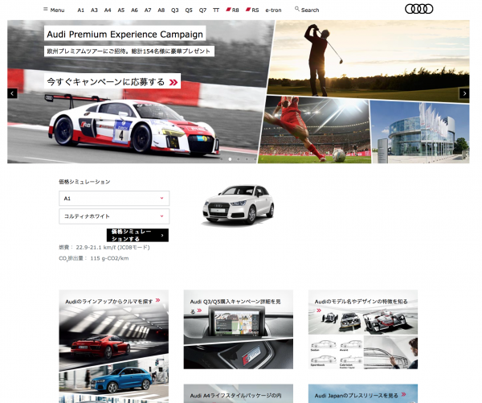
Task: Click the blue Q3 car thumbnail
Action: [121, 380]
